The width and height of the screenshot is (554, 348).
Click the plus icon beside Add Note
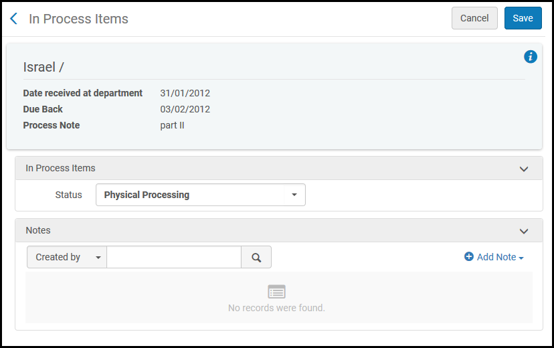pyautogui.click(x=469, y=257)
